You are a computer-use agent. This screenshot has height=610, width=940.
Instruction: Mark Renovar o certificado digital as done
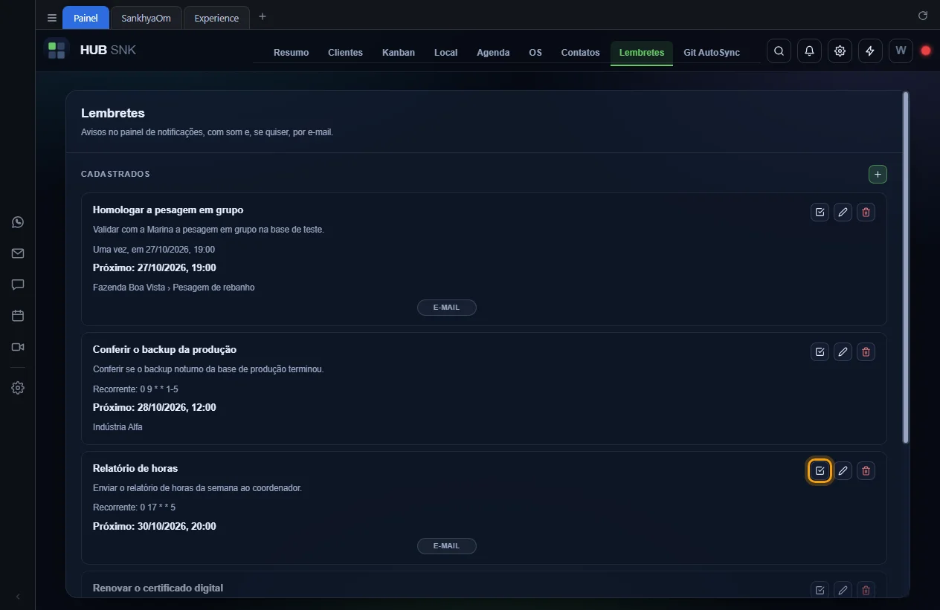[x=820, y=590]
